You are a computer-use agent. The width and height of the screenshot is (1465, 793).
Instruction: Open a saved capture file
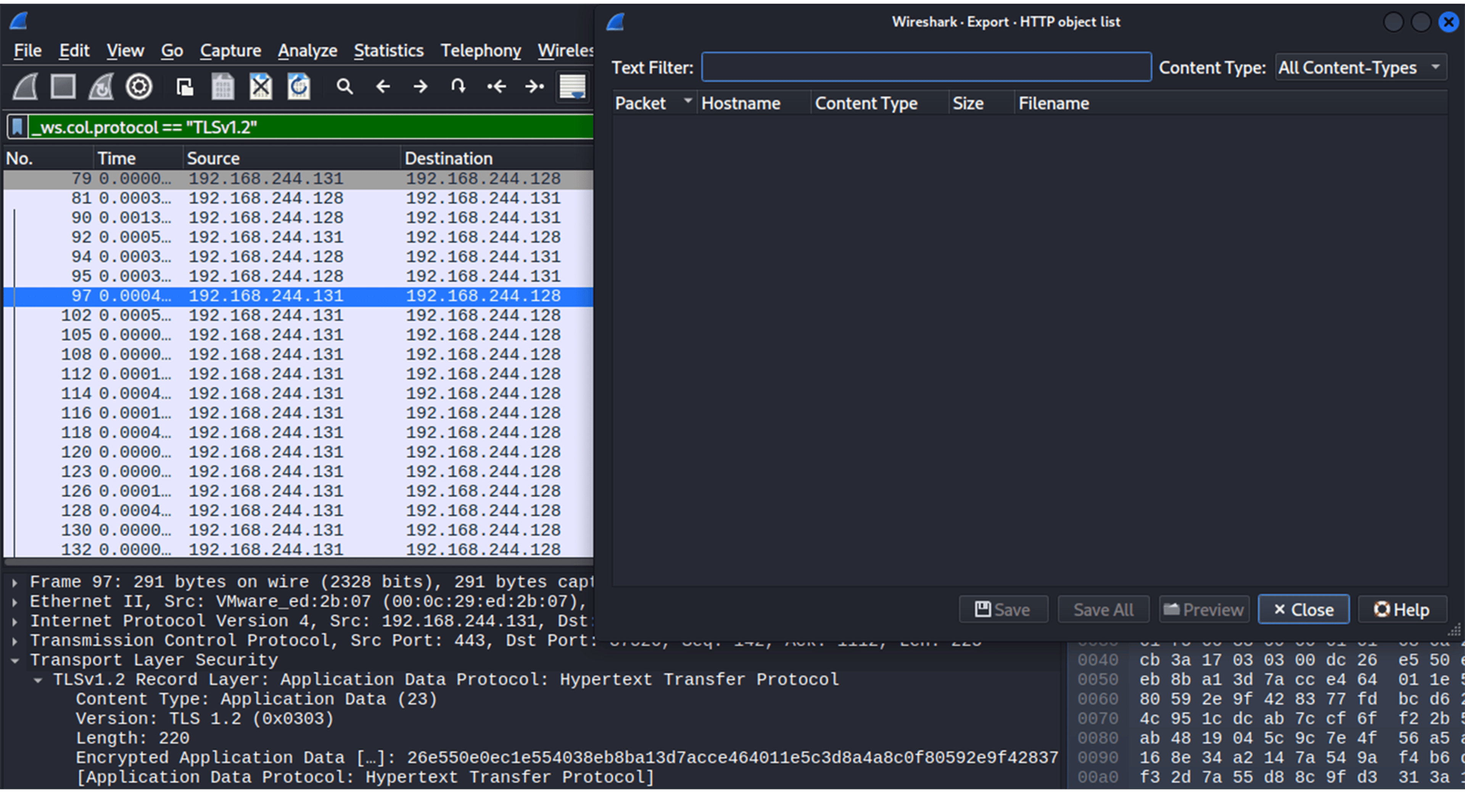tap(185, 86)
